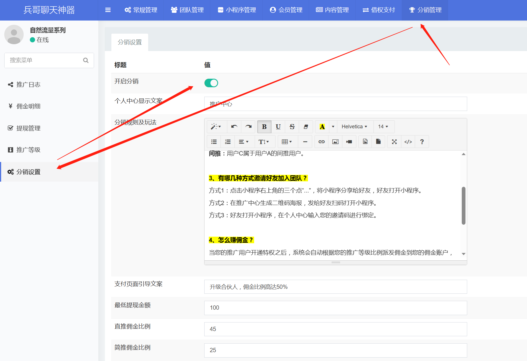Viewport: 527px width, 361px height.
Task: Click the fullscreen expand icon in editor
Action: tap(394, 142)
